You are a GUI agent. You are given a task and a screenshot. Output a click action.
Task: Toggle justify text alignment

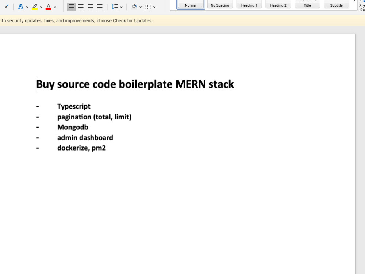(x=100, y=7)
